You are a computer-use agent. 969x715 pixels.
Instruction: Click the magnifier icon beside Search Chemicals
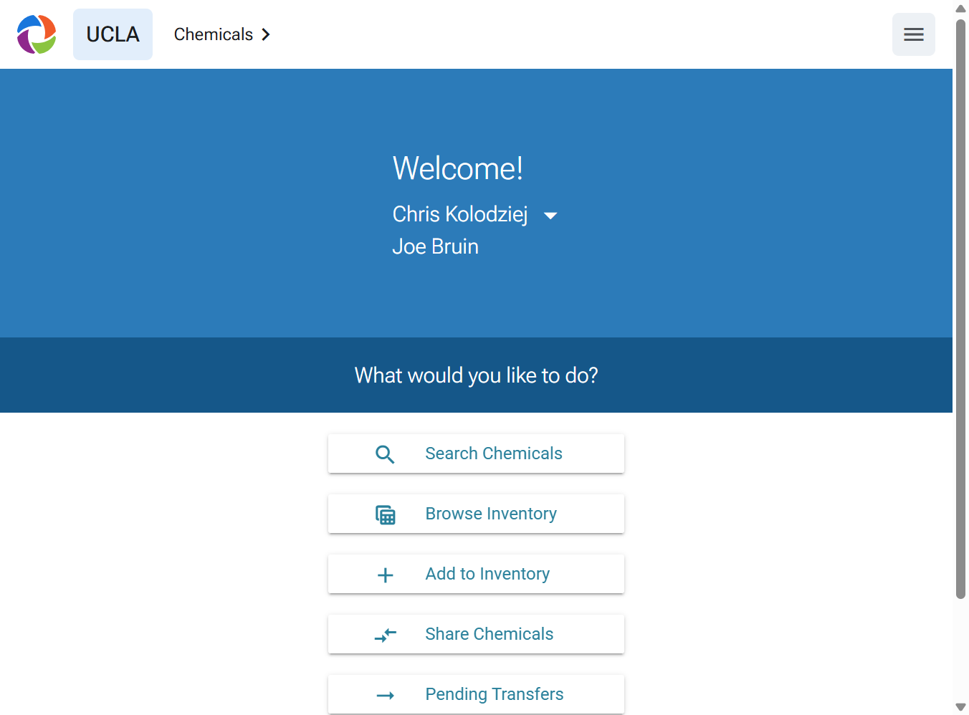click(x=385, y=454)
